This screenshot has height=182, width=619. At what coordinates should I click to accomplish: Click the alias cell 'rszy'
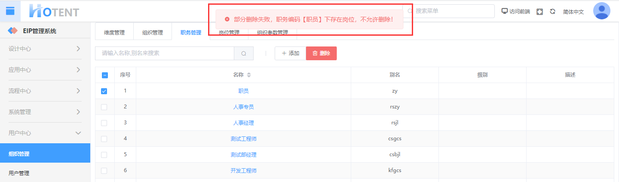pyautogui.click(x=395, y=107)
